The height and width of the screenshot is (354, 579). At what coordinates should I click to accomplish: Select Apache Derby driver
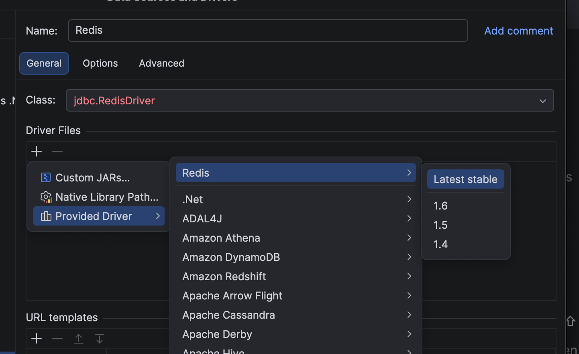pyautogui.click(x=296, y=334)
